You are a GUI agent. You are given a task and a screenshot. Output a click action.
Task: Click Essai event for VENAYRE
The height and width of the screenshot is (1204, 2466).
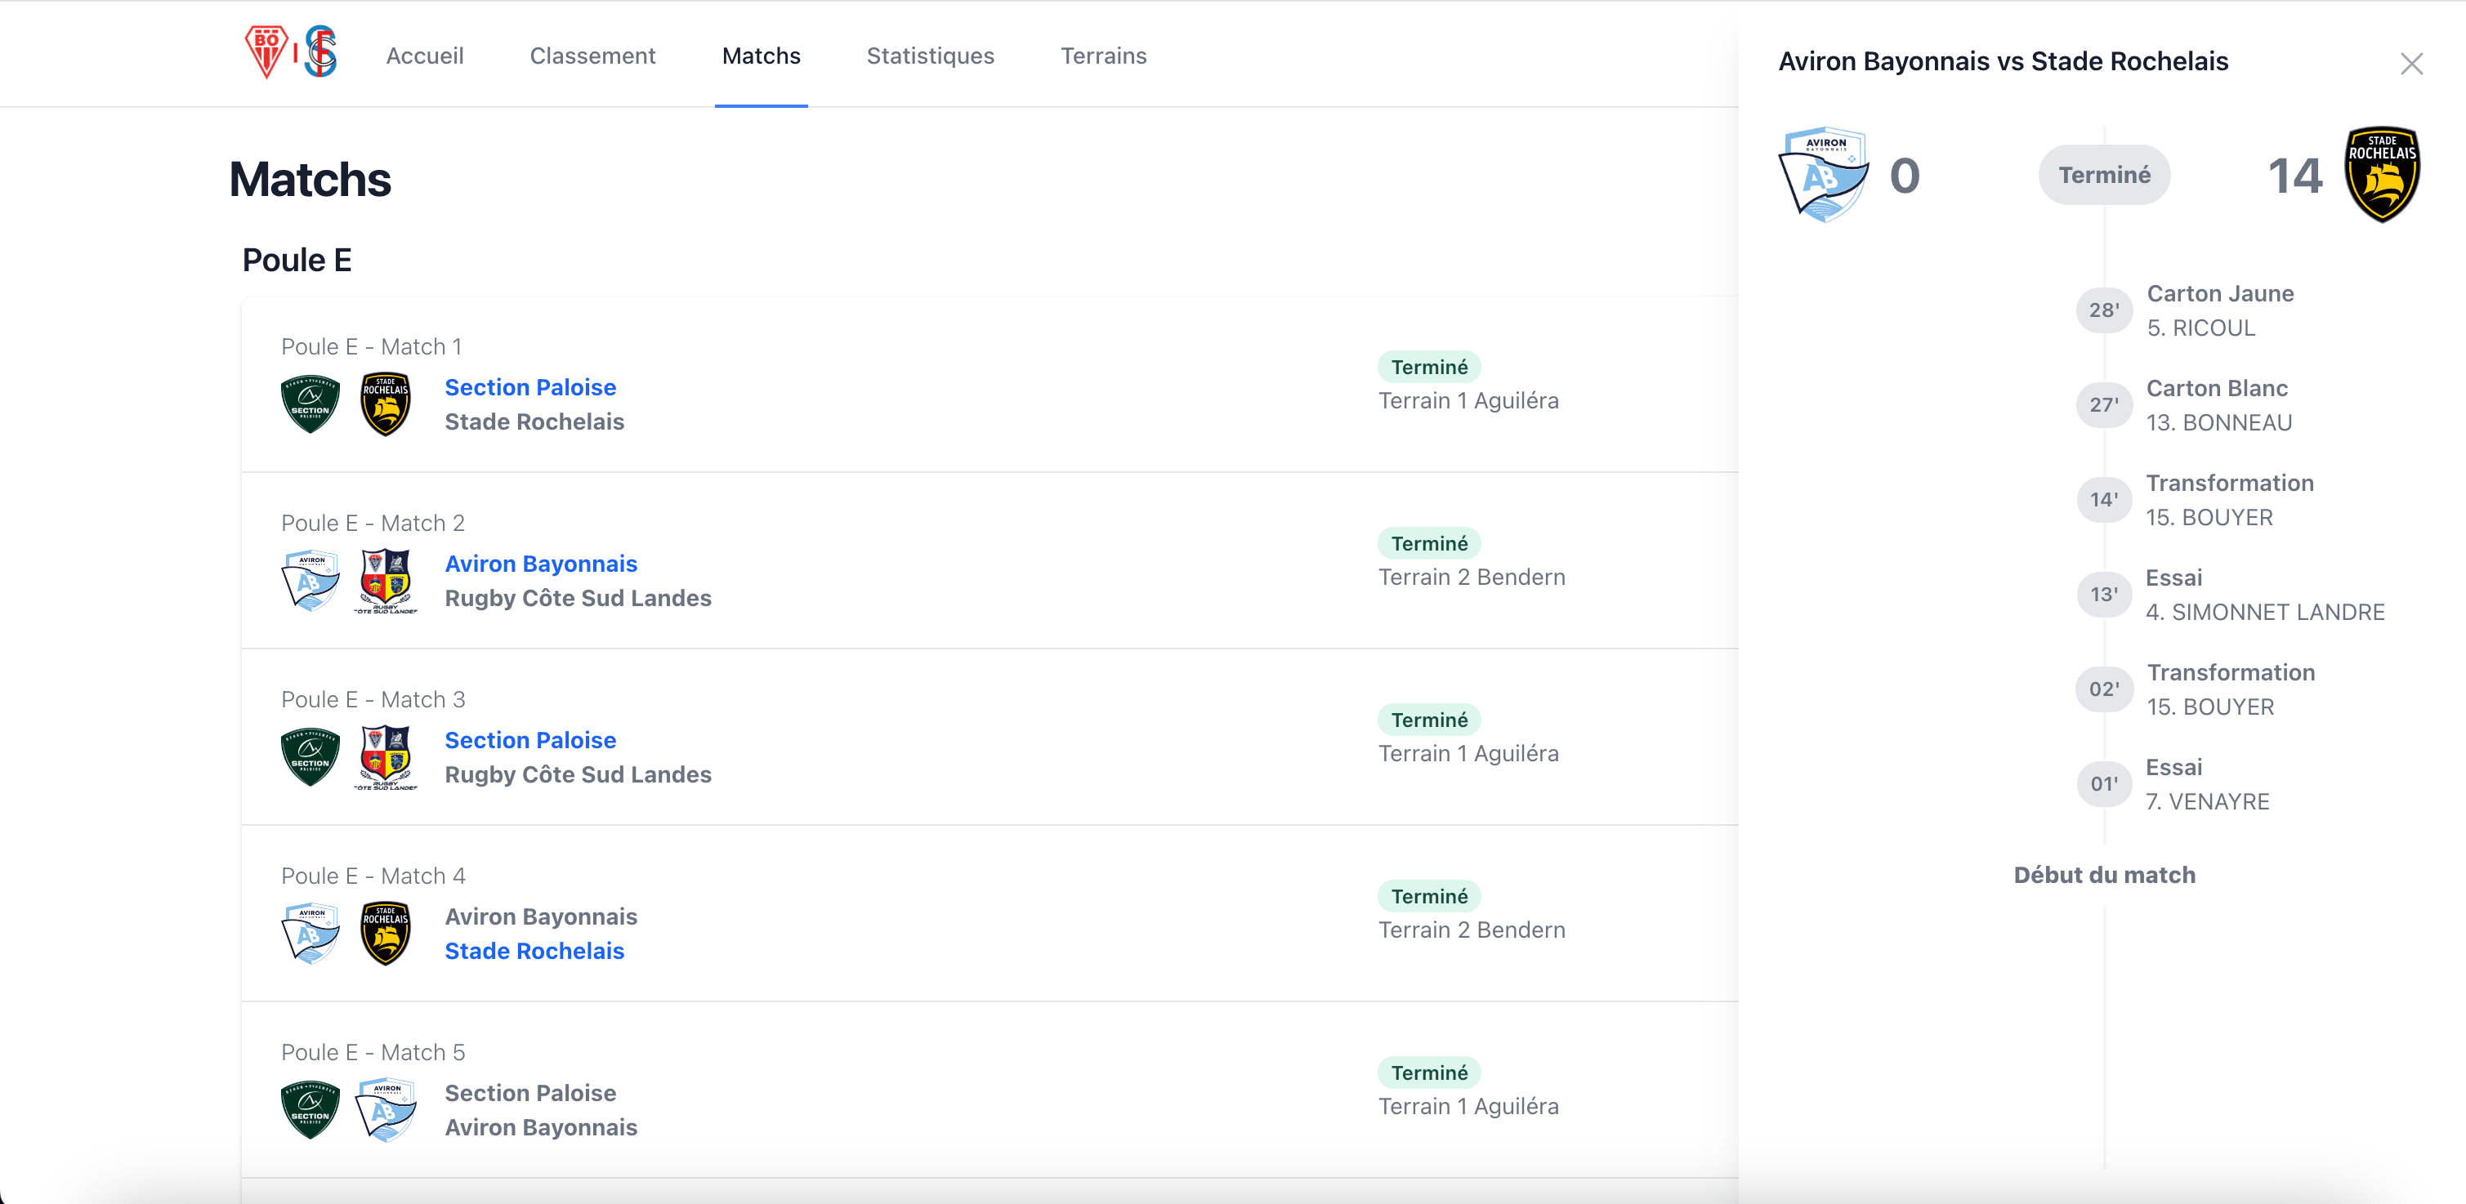pos(2208,784)
